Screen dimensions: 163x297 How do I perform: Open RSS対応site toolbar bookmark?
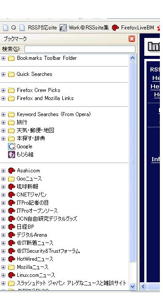point(42,28)
